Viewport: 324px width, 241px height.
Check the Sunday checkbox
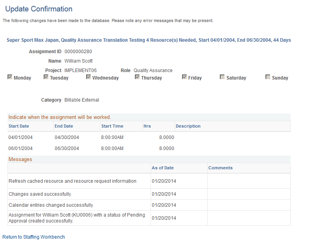click(268, 77)
